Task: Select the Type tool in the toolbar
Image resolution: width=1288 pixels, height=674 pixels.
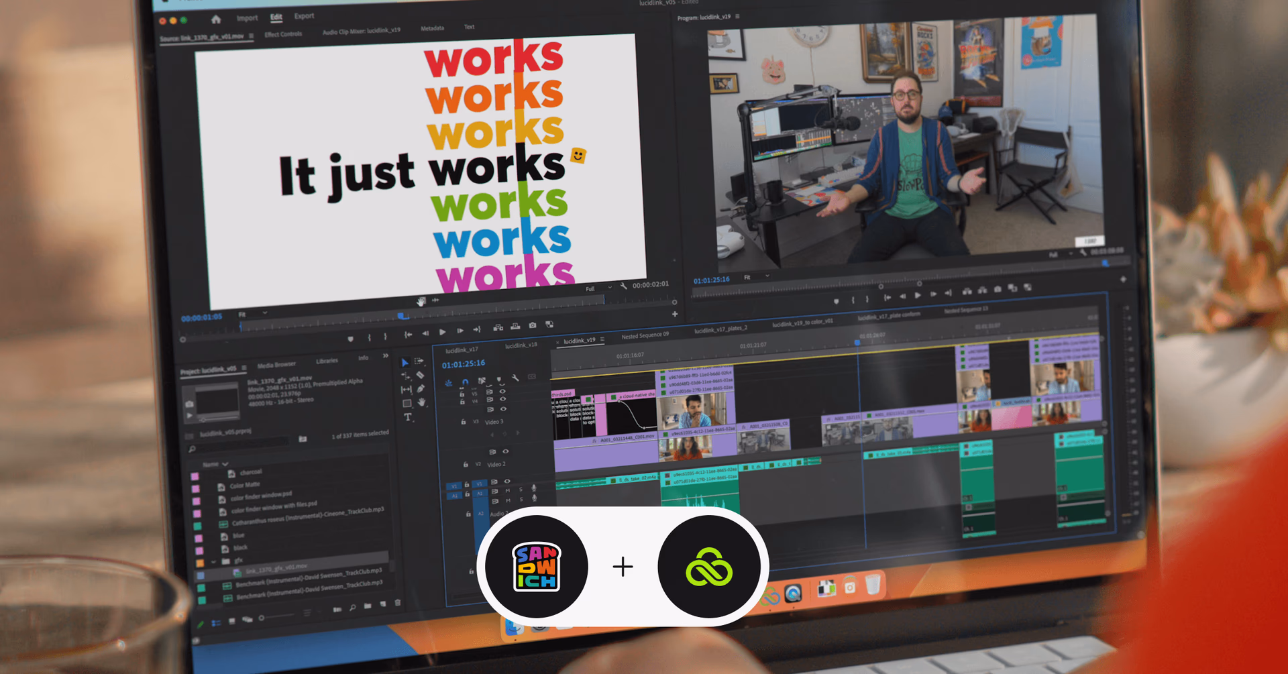Action: click(407, 416)
